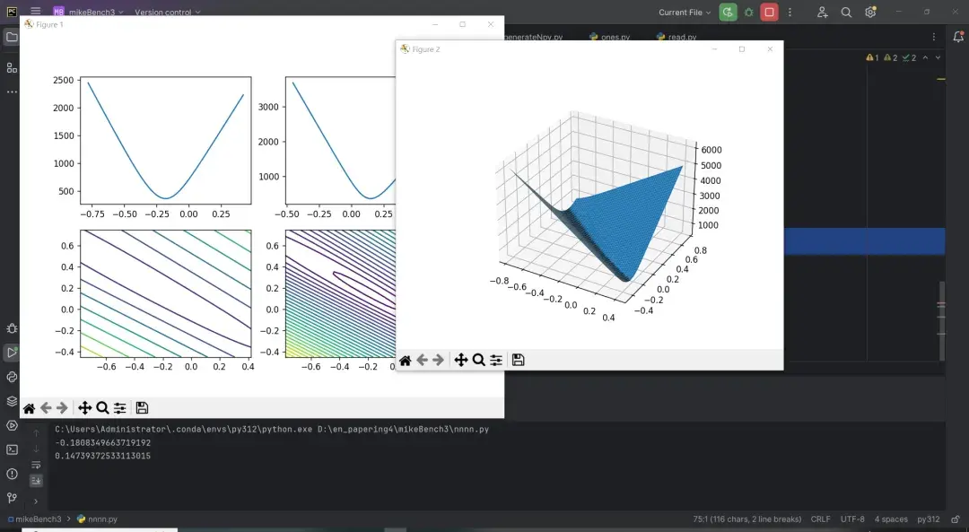
Task: Save Figure 1 with the floppy icon
Action: [142, 408]
